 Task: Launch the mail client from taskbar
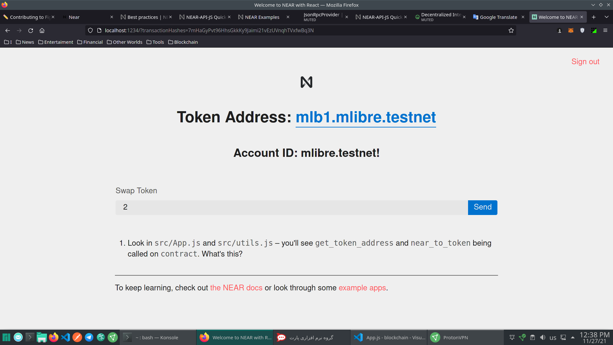click(18, 337)
